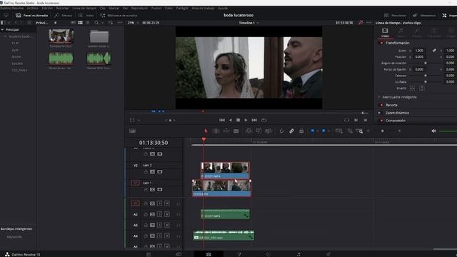This screenshot has height=257, width=457.
Task: Expand the Reencuadre inteligente section
Action: 399,97
